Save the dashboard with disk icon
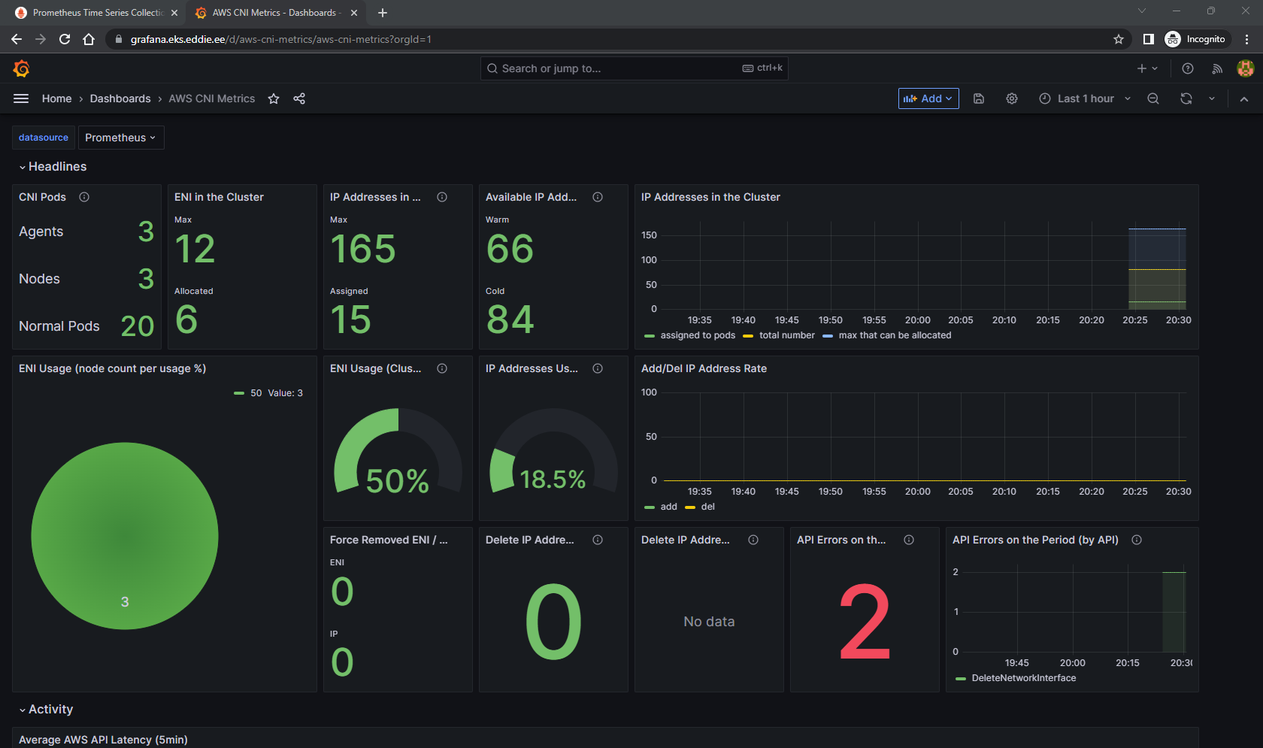The height and width of the screenshot is (748, 1263). coord(979,98)
